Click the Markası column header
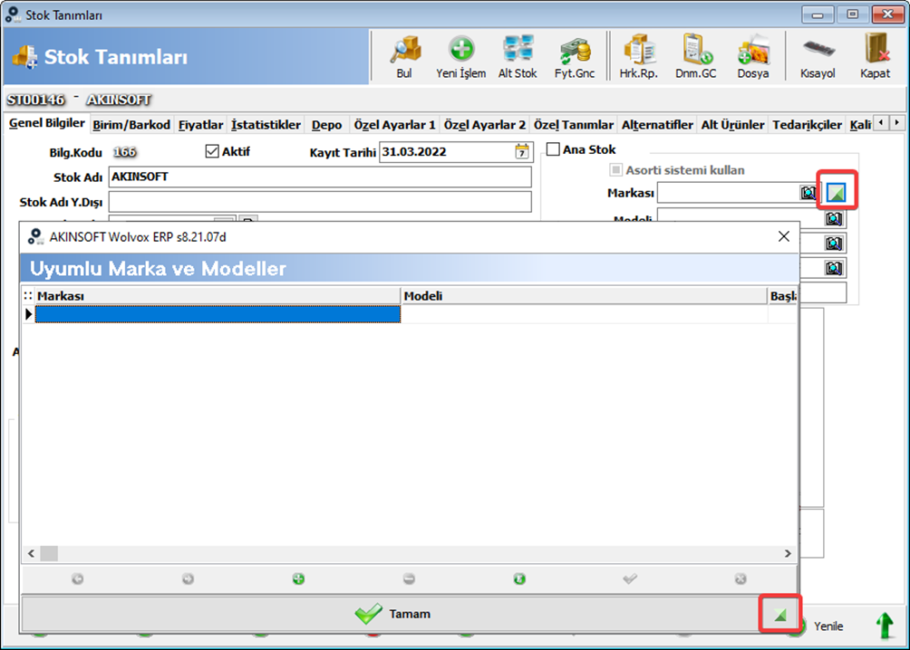Viewport: 910px width, 650px height. tap(218, 296)
